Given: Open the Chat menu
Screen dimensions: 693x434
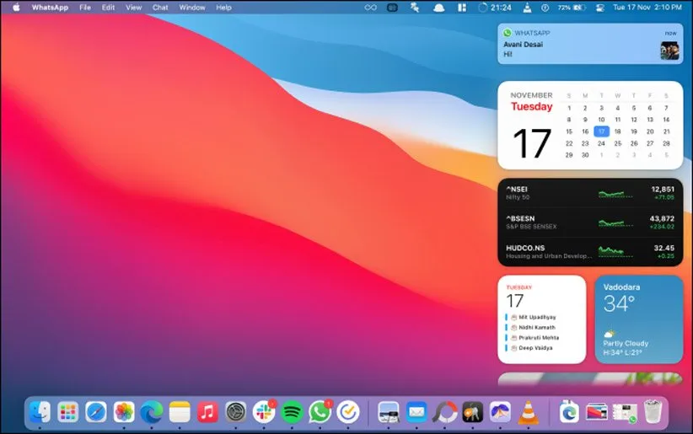Looking at the screenshot, I should click(x=160, y=7).
